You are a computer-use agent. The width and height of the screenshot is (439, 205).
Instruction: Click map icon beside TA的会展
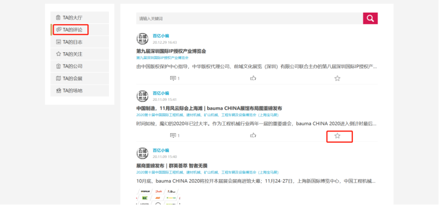(58, 79)
